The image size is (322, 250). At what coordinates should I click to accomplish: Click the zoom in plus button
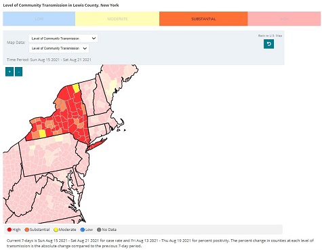point(9,72)
